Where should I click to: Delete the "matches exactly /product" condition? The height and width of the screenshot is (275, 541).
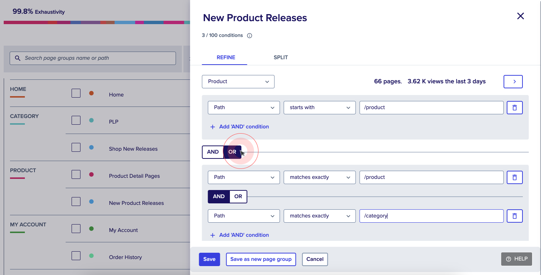[514, 177]
